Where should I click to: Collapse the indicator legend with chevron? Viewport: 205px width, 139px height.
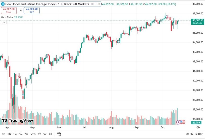tap(4, 22)
